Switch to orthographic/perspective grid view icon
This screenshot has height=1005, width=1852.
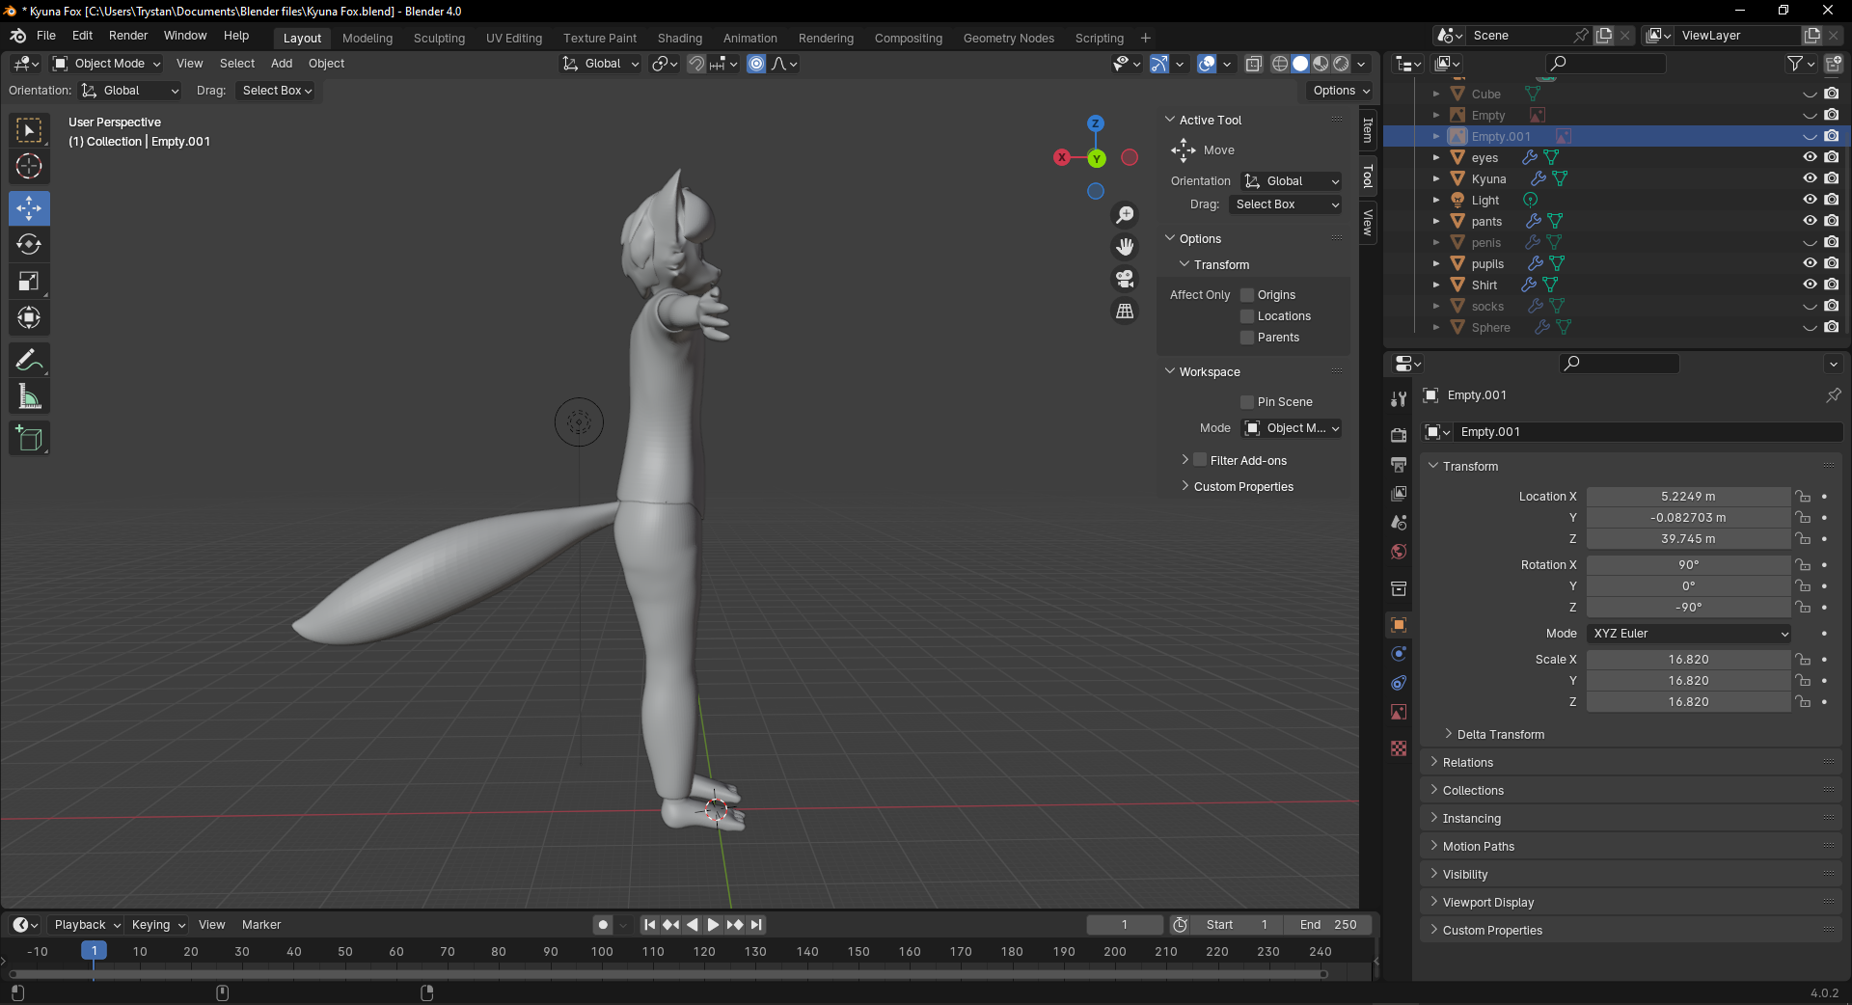click(1125, 312)
